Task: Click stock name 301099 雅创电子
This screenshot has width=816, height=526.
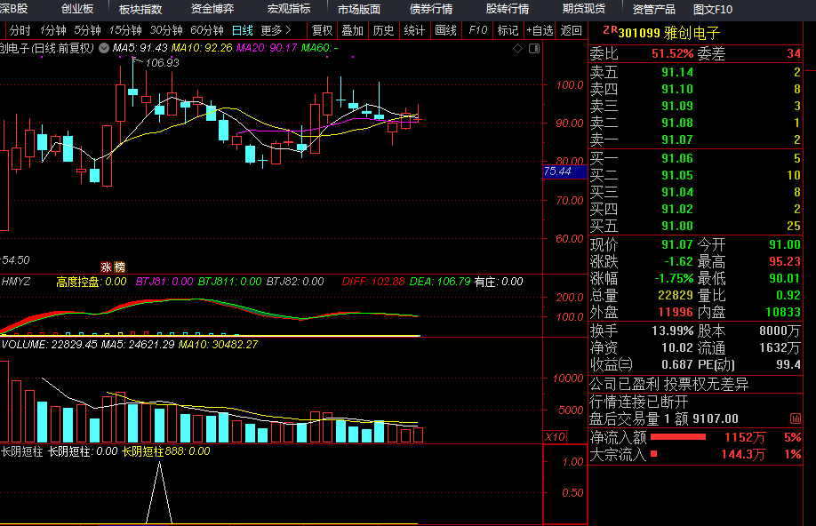Action: [668, 33]
